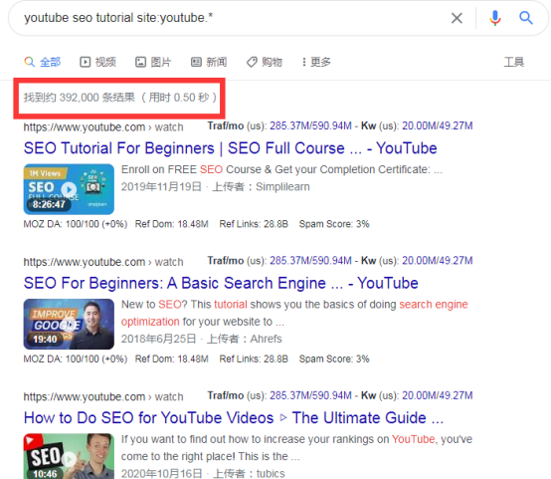This screenshot has width=551, height=479.
Task: Open 'SEO For Beginners: A Basic Search Engine' result
Action: click(221, 283)
